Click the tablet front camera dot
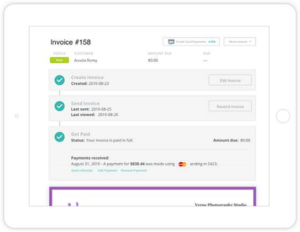The height and width of the screenshot is (232, 300). pyautogui.click(x=17, y=116)
